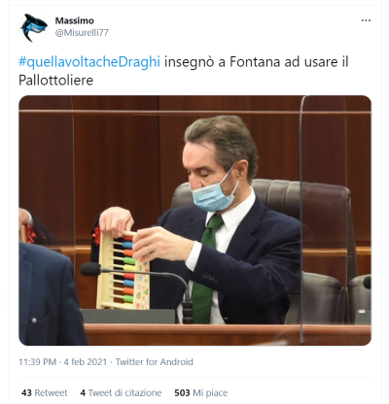Visit the @Misurelli77 handle
389x404 pixels.
click(x=82, y=33)
